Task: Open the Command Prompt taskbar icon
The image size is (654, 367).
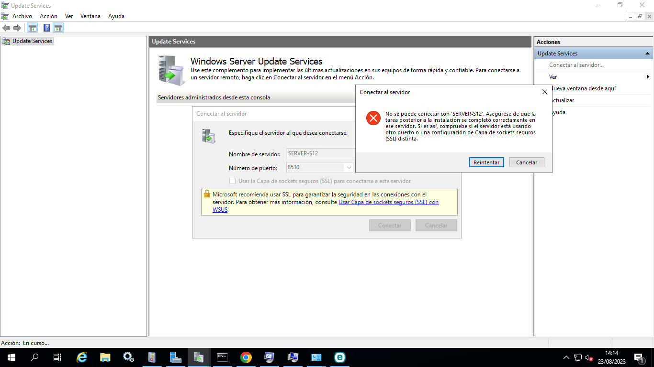Action: pyautogui.click(x=222, y=357)
